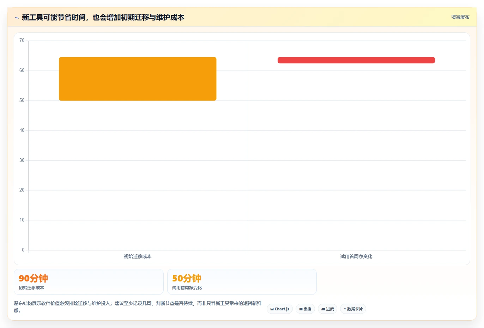Viewport: 484px width, 328px height.
Task: Click the 数据卡片 tag chip
Action: click(x=353, y=309)
